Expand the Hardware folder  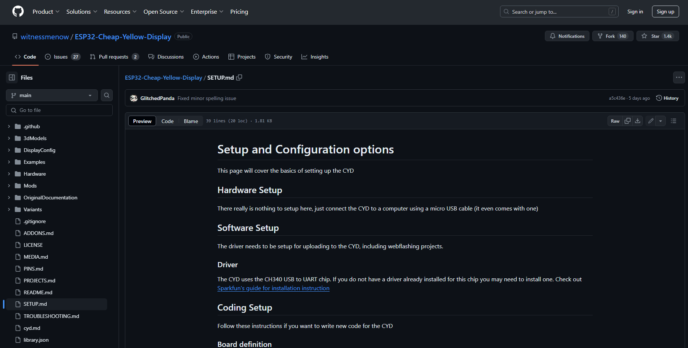tap(9, 174)
